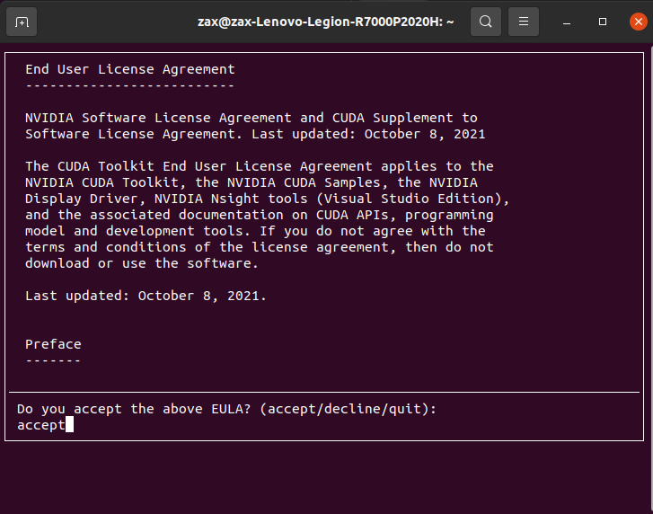Click the Preface section heading
The image size is (653, 514).
53,344
